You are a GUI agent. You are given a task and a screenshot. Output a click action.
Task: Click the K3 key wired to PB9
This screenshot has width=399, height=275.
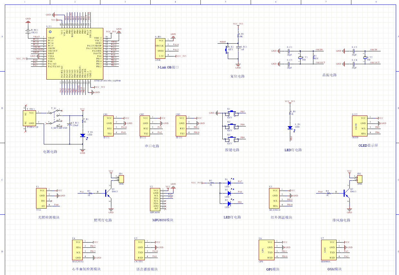[230, 139]
